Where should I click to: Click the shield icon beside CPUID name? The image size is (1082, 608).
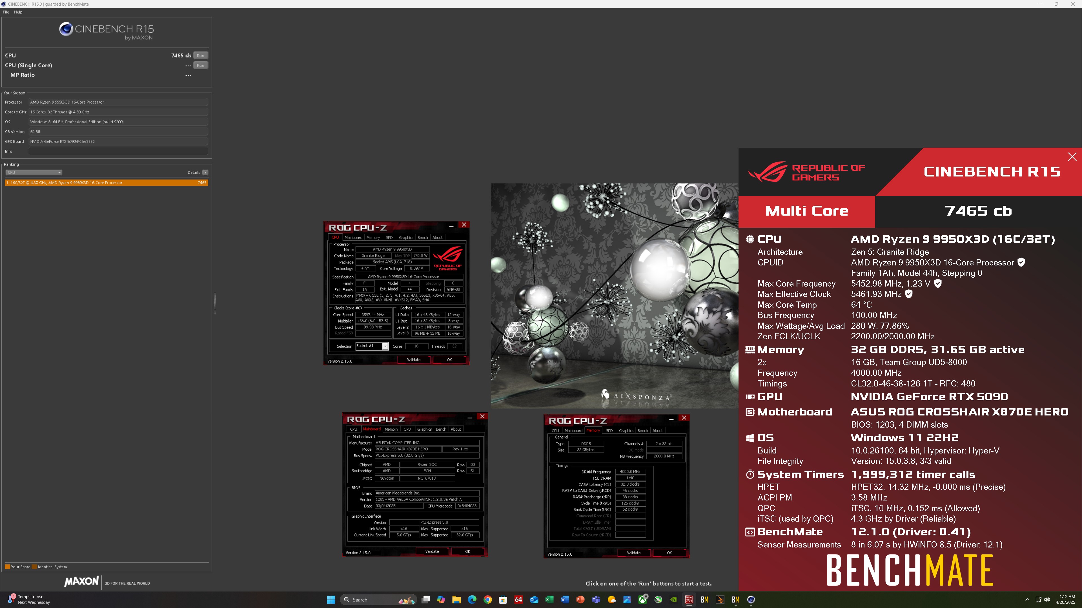(x=1021, y=262)
